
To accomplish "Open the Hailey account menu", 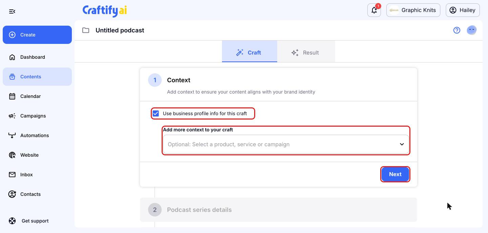I will click(x=463, y=10).
